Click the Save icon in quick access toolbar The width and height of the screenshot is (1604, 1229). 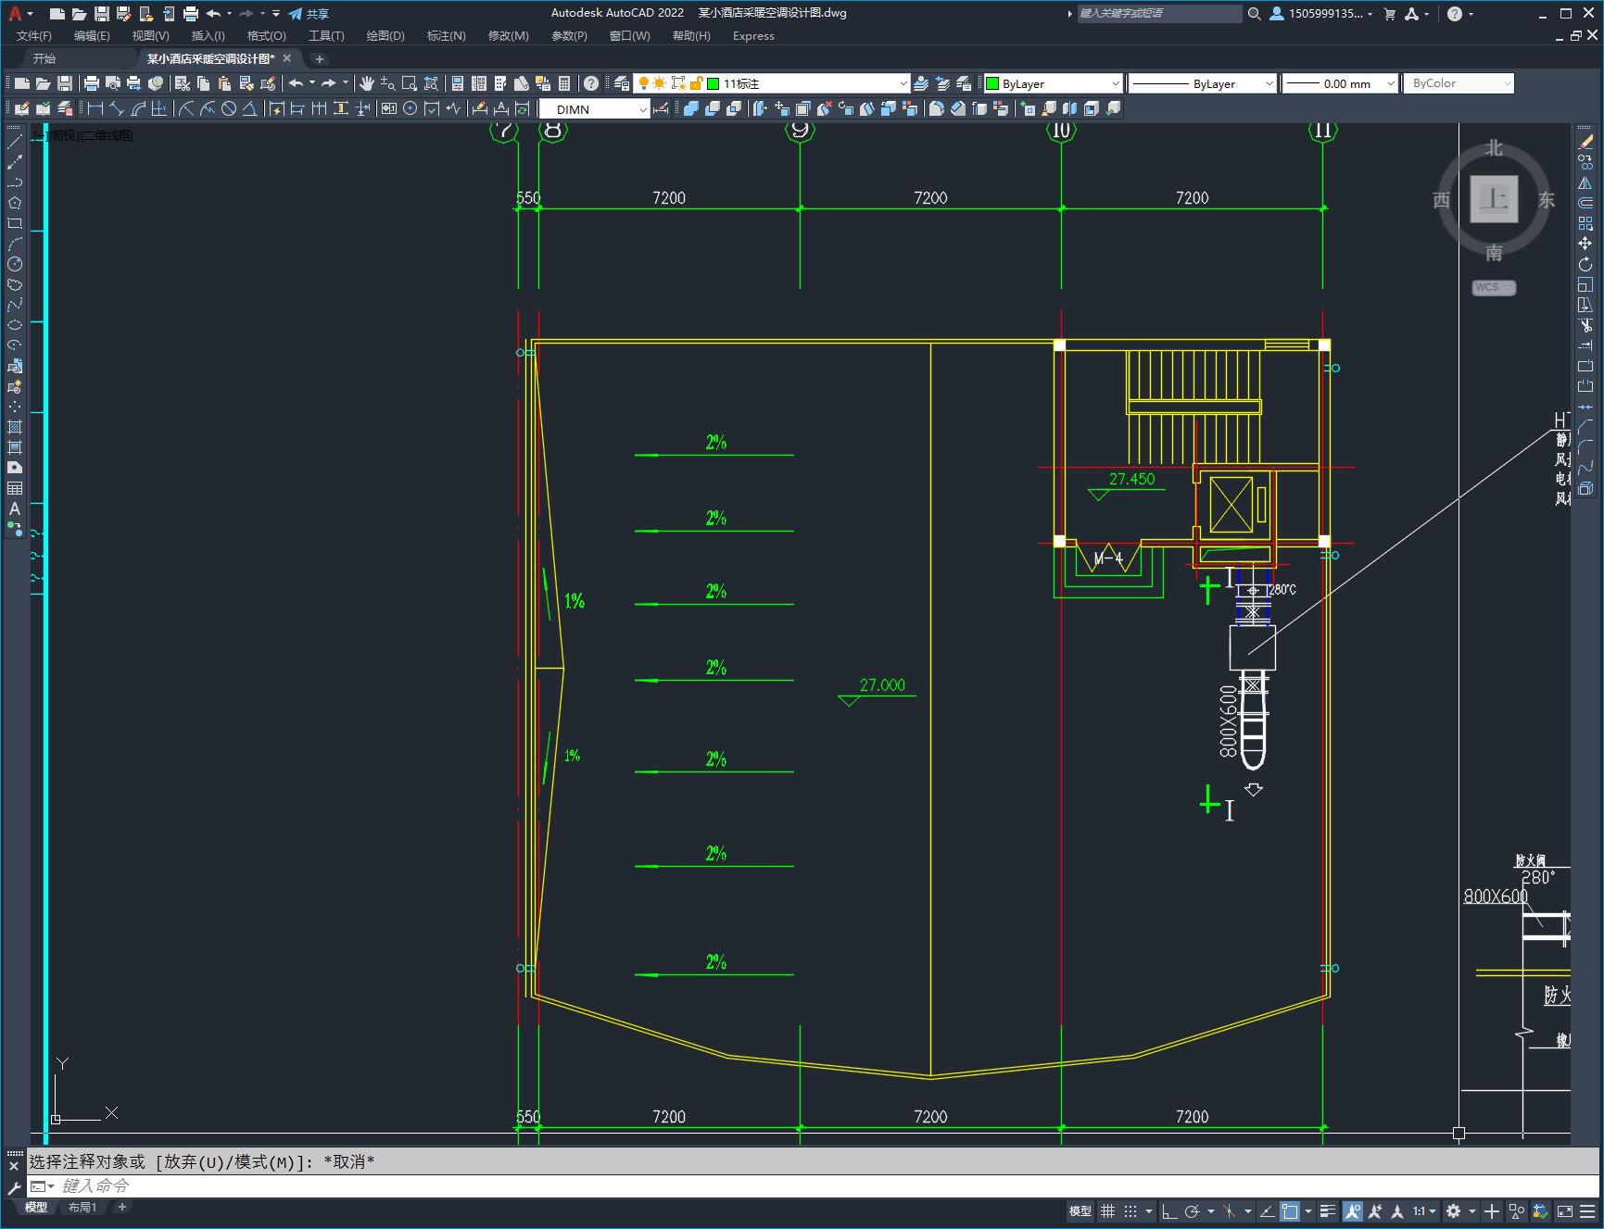click(102, 14)
